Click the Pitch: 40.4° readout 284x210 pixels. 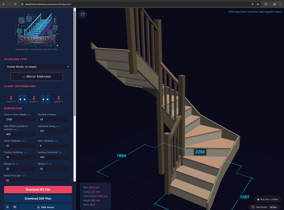(x=89, y=205)
